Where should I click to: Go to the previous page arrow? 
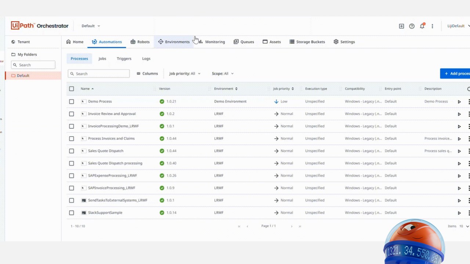(x=247, y=226)
